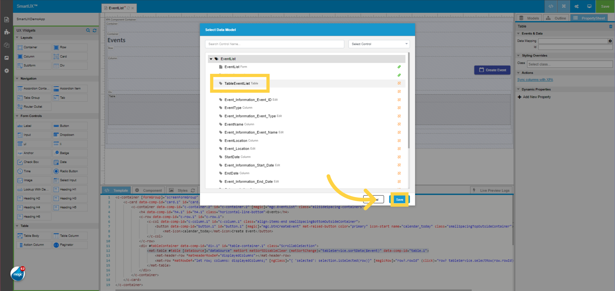Image resolution: width=615 pixels, height=291 pixels.
Task: Save the Select Data Model dialog
Action: [399, 199]
